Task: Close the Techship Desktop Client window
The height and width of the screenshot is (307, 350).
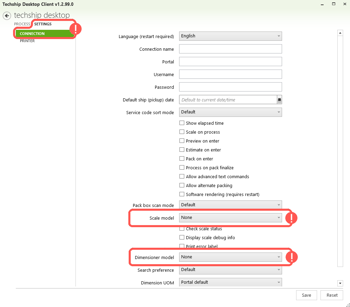Action: (345, 4)
